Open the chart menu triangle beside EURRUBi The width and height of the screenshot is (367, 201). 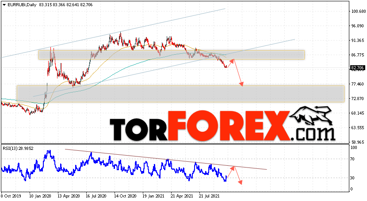tap(4, 5)
